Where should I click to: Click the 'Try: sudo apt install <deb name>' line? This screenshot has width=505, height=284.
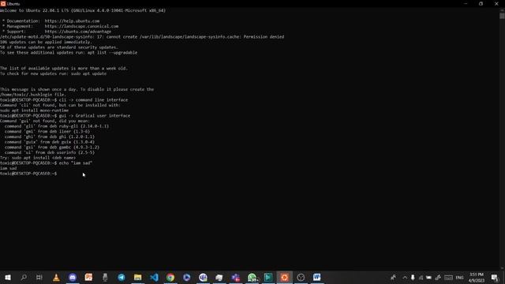(x=38, y=158)
